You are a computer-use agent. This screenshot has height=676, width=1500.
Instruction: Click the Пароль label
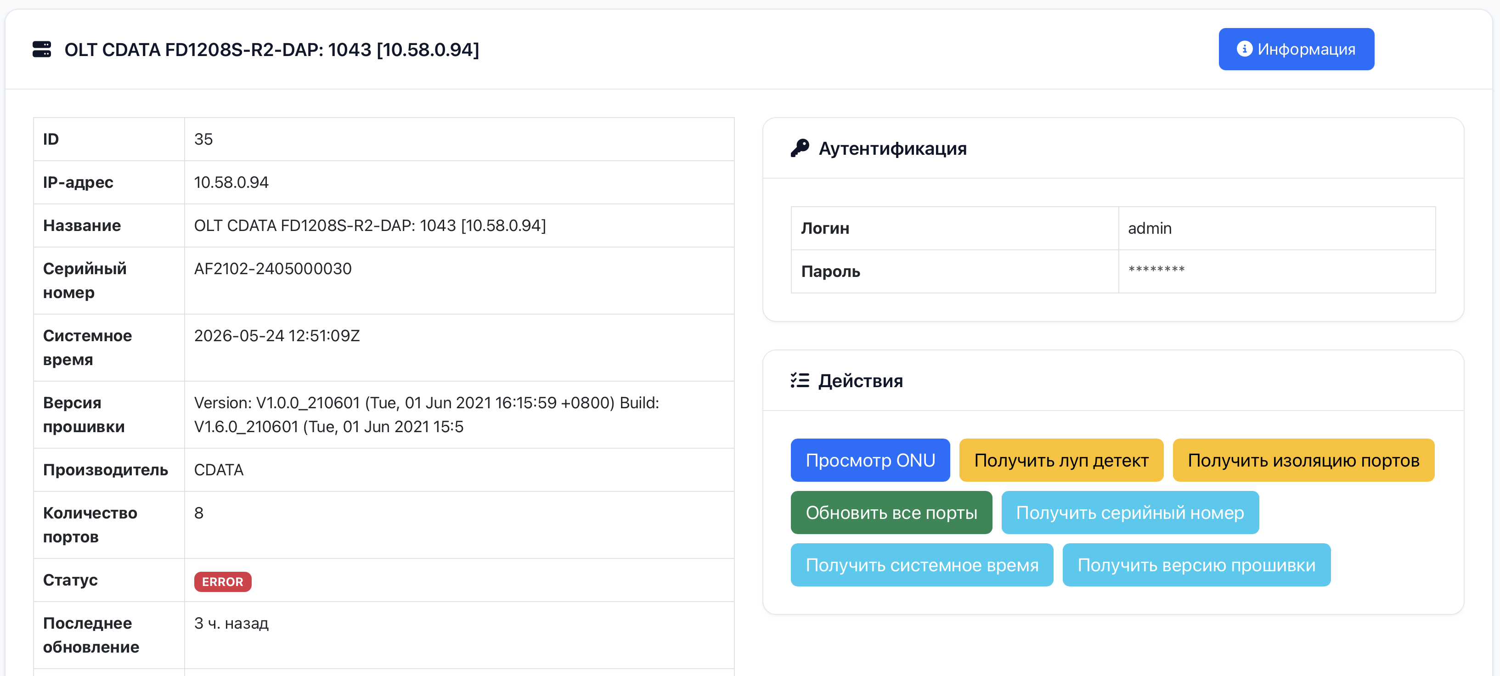(830, 271)
